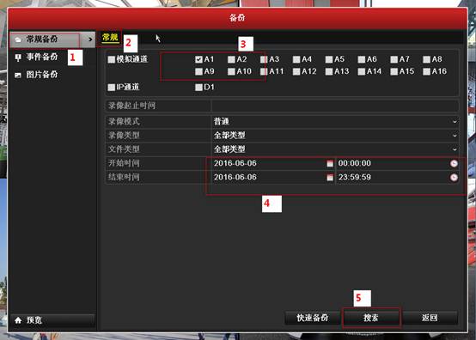
Task: Check the A10 channel checkbox
Action: 231,71
